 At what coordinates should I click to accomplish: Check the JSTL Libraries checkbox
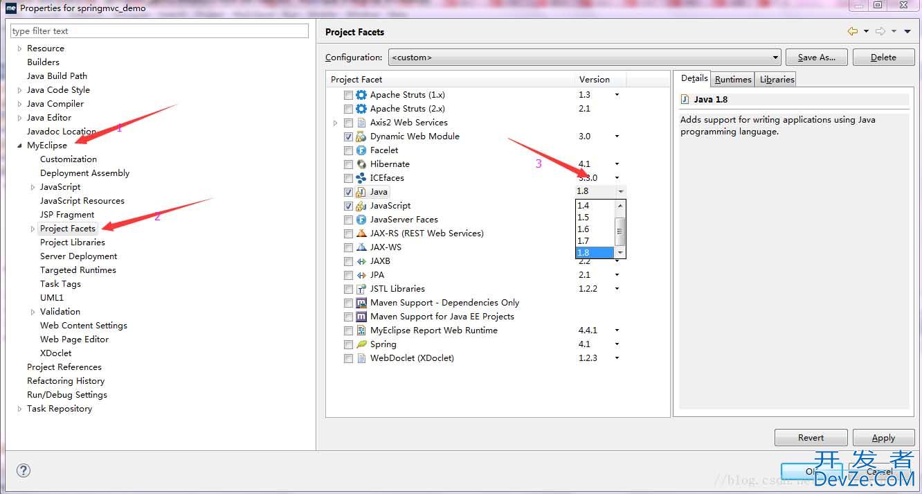[x=348, y=289]
